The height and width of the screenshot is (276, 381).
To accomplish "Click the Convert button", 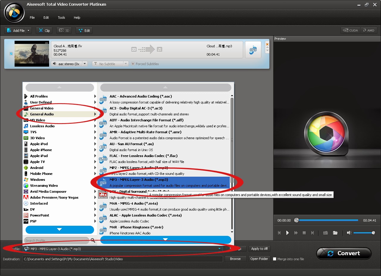I will [344, 253].
